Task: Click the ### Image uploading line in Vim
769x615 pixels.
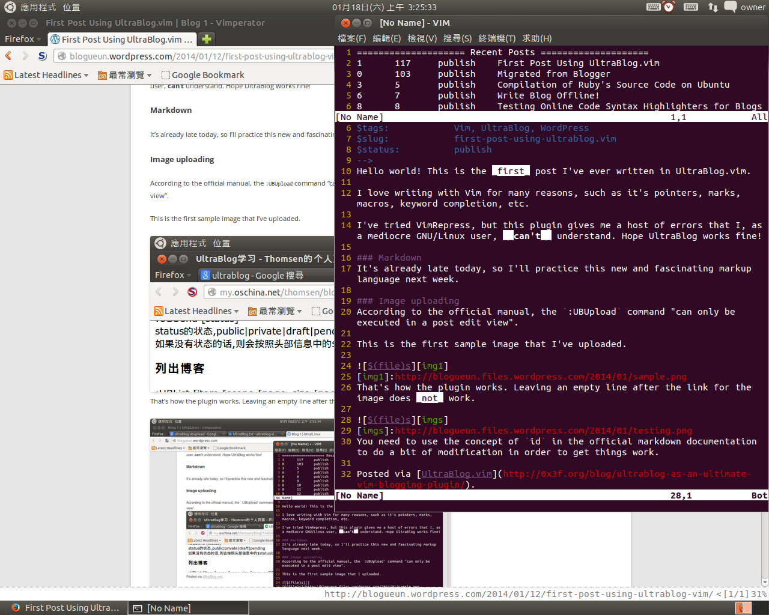Action: pyautogui.click(x=408, y=301)
